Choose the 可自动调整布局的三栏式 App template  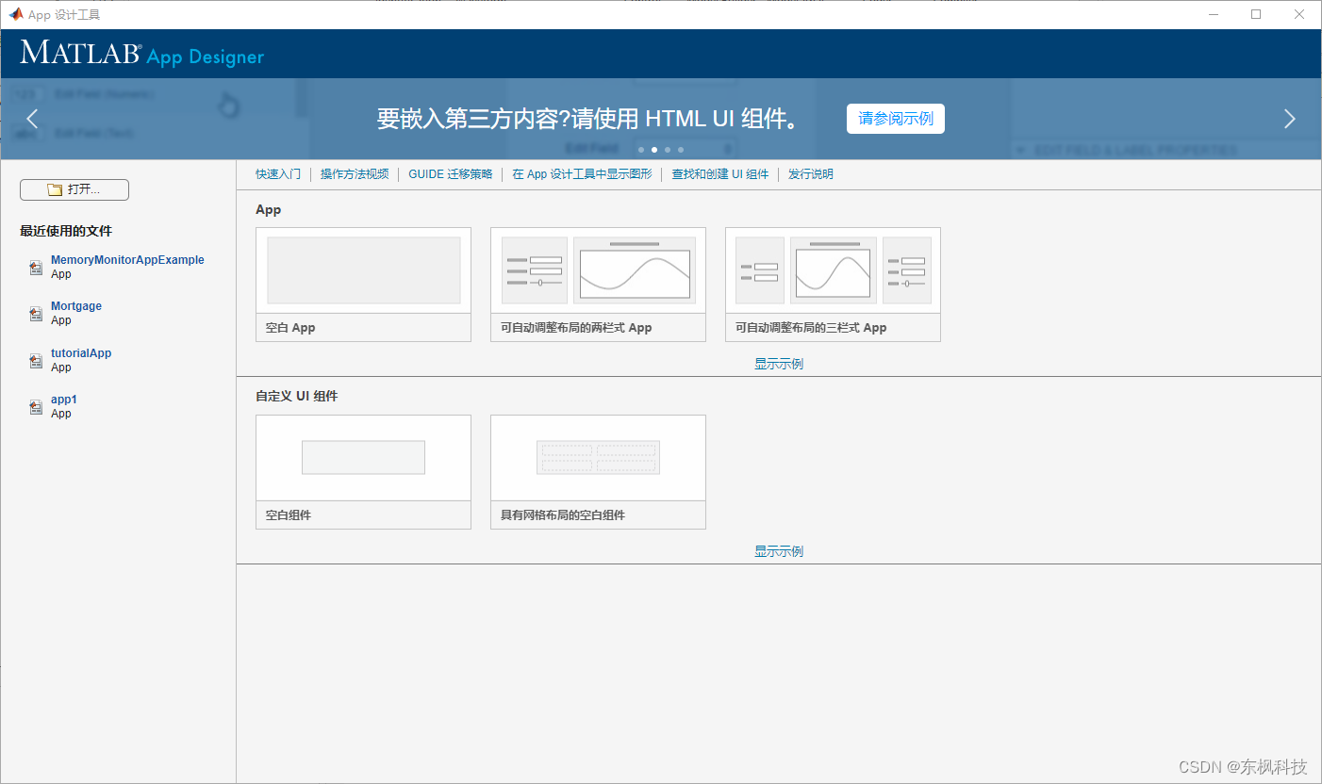pyautogui.click(x=833, y=284)
